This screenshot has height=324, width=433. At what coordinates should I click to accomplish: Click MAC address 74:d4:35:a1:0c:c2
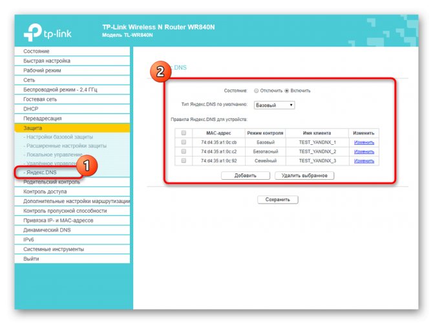click(218, 152)
